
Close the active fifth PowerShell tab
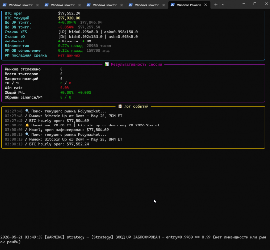(x=206, y=5)
